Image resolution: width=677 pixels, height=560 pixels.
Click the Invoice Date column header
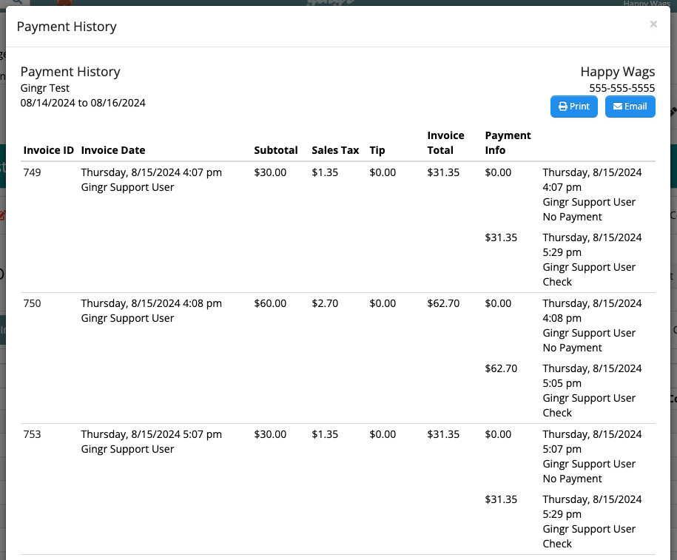112,150
